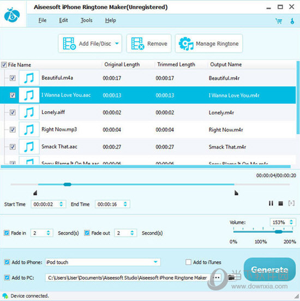Image resolution: width=300 pixels, height=301 pixels.
Task: Click the device connected status icon
Action: 5,296
